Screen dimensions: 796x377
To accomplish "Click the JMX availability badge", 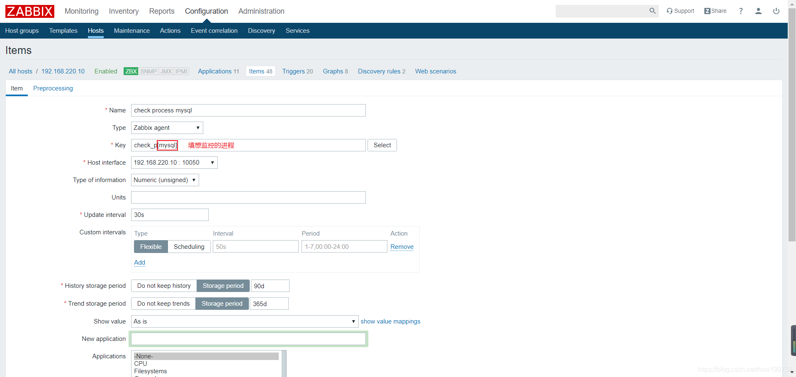I will pos(166,71).
